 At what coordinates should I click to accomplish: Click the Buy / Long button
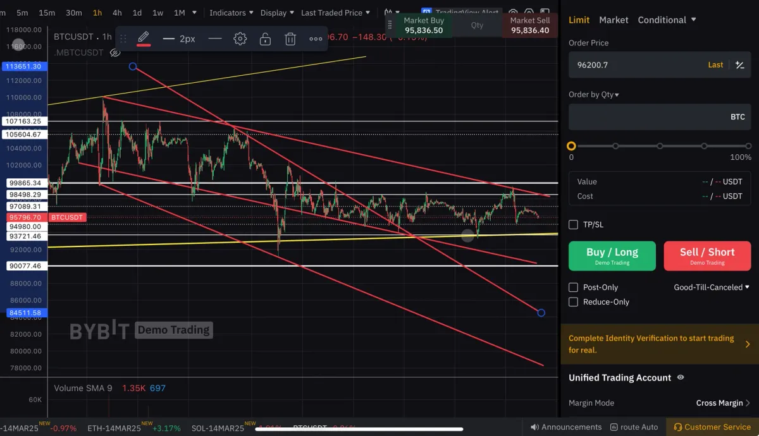[612, 255]
